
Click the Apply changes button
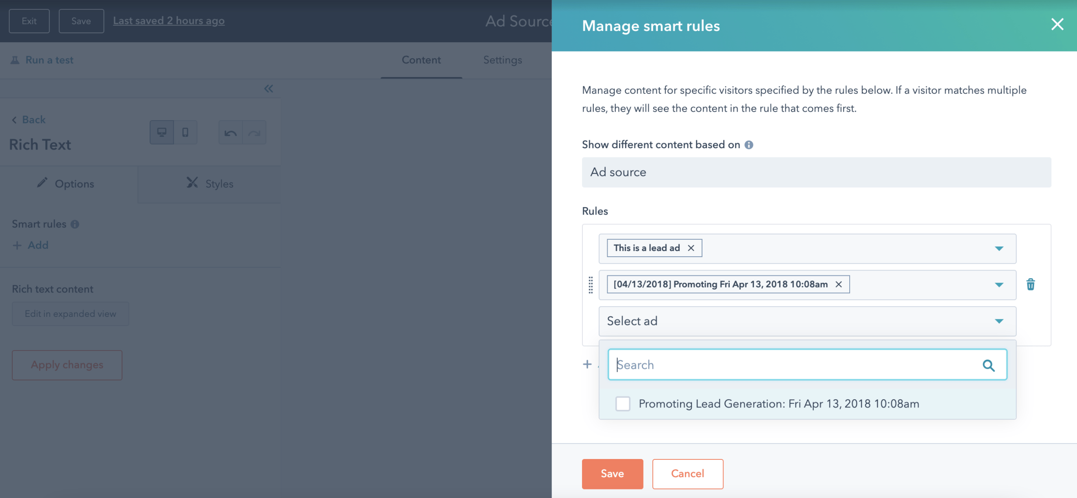tap(67, 365)
